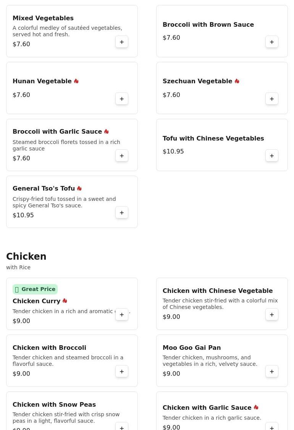Click the Great Price badge
Image resolution: width=294 pixels, height=430 pixels.
click(35, 289)
